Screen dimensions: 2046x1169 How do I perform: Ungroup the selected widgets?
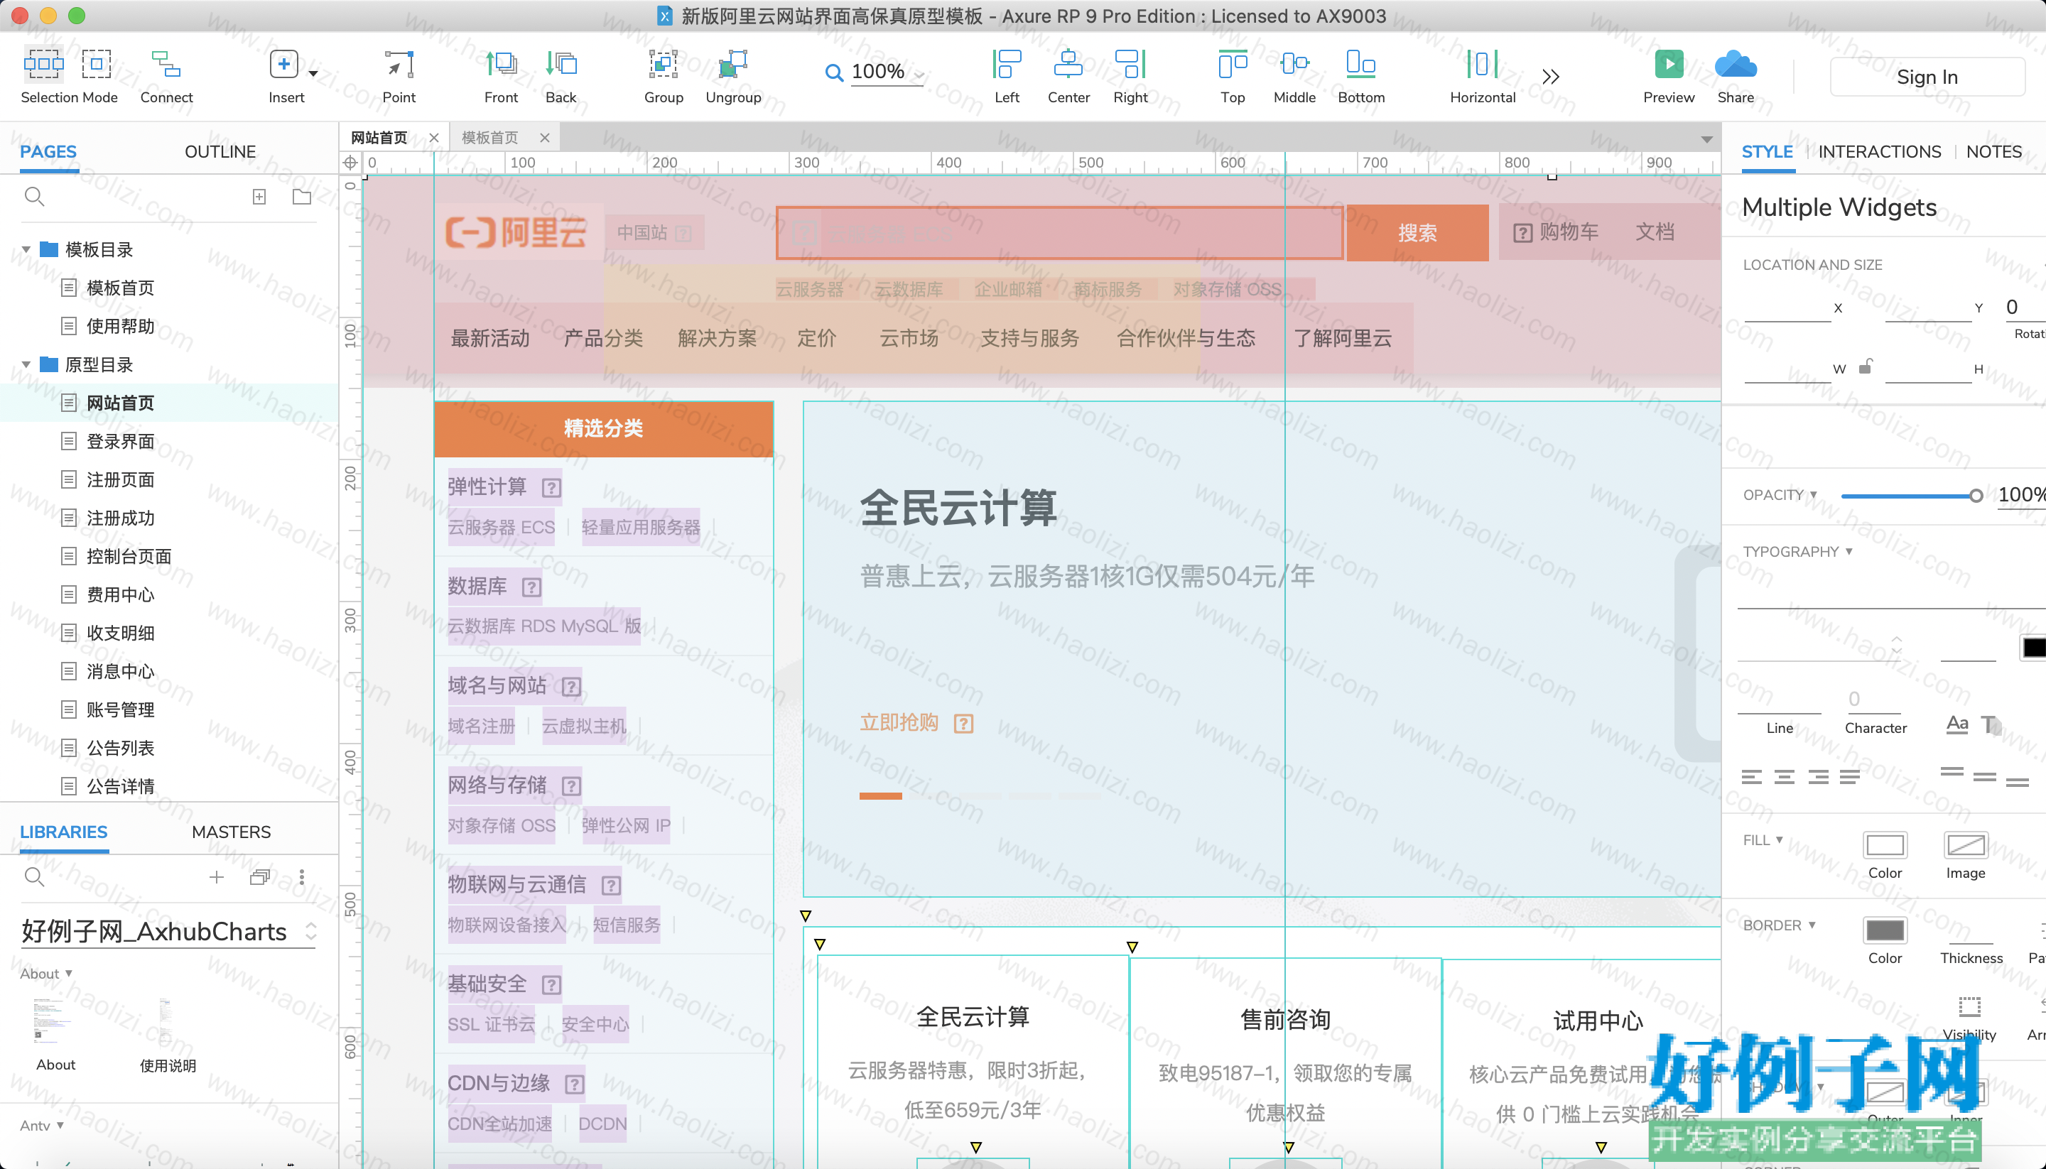(x=733, y=64)
